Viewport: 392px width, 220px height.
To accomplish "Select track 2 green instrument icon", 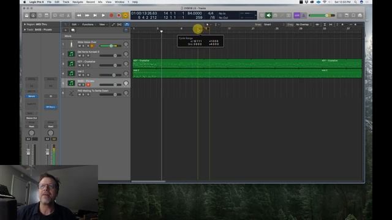I will pyautogui.click(x=71, y=54).
